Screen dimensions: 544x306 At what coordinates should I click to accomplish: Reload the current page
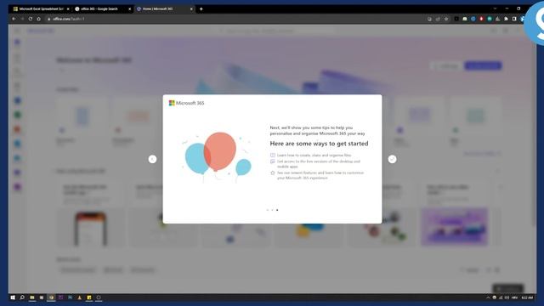click(x=31, y=19)
